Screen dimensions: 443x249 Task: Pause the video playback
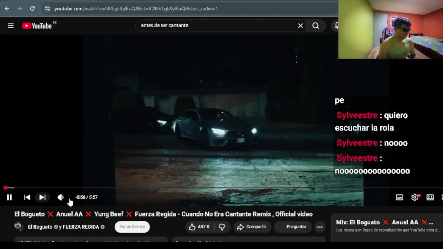(9, 197)
